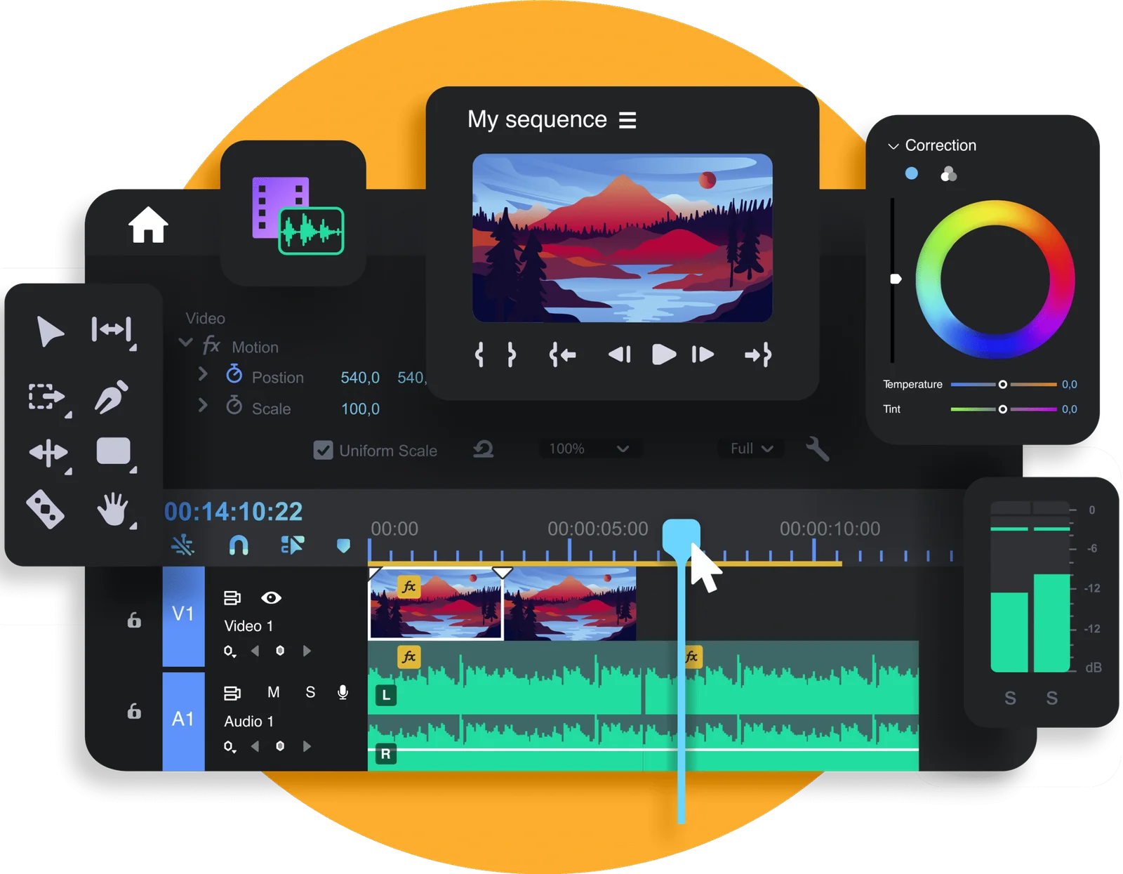Image resolution: width=1123 pixels, height=874 pixels.
Task: Click the Temperature slider handle
Action: (1002, 384)
